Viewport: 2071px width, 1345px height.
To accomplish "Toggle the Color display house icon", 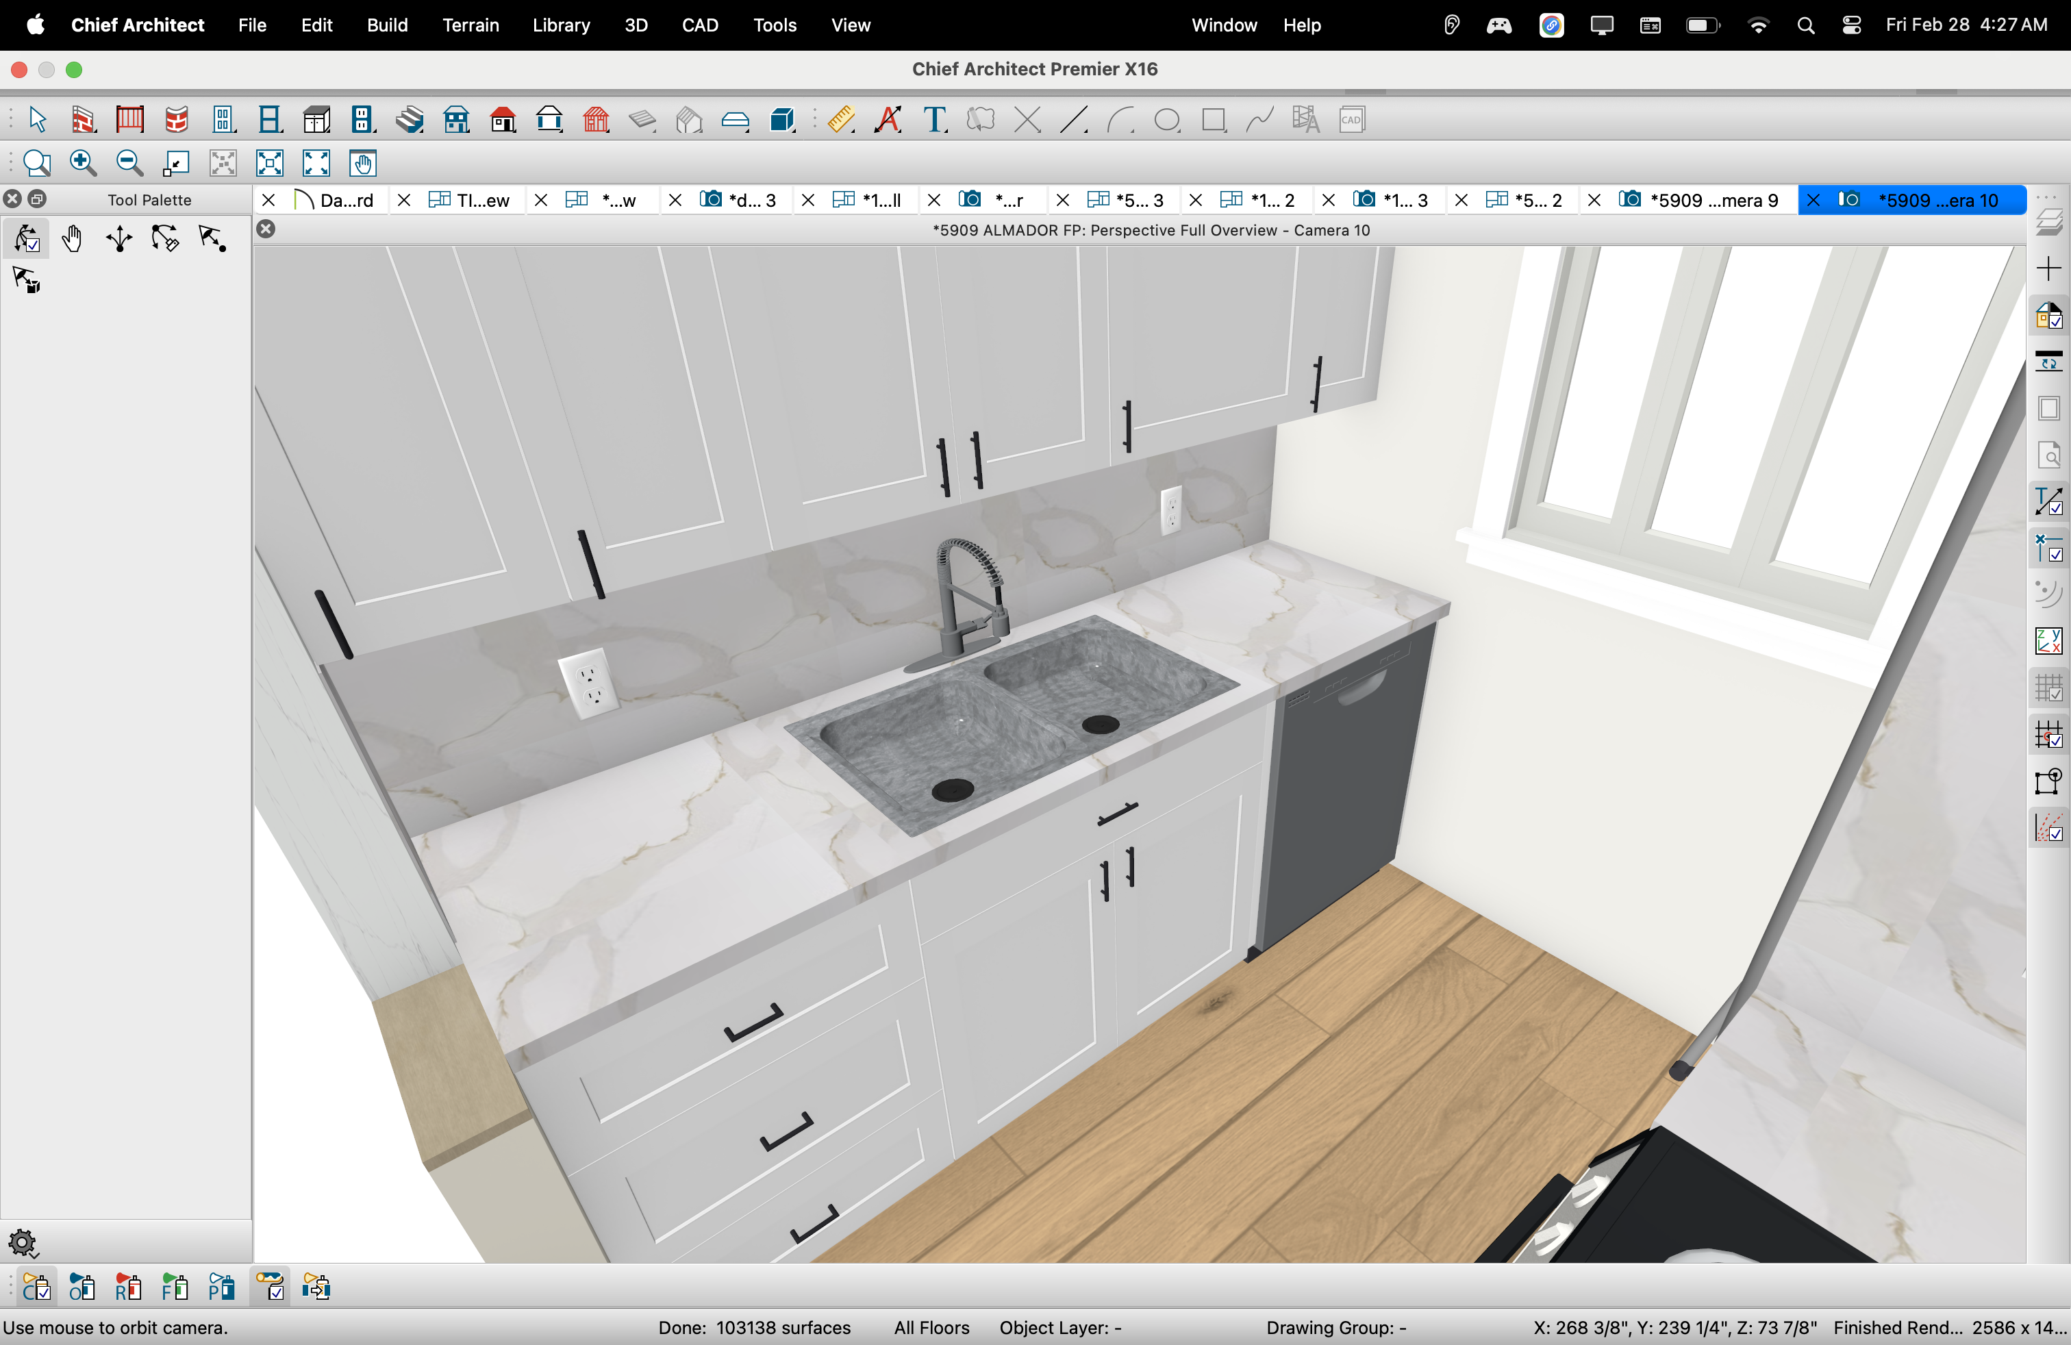I will tap(2048, 315).
